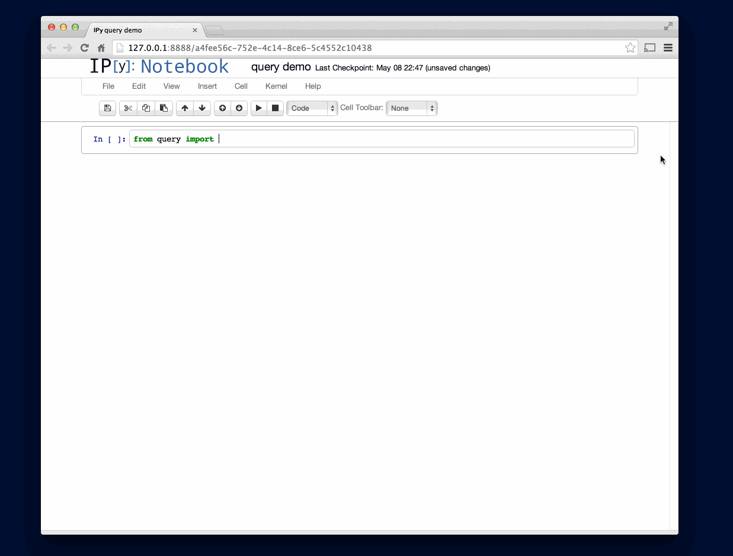The image size is (733, 556).
Task: Copy the selected cell
Action: pos(146,108)
